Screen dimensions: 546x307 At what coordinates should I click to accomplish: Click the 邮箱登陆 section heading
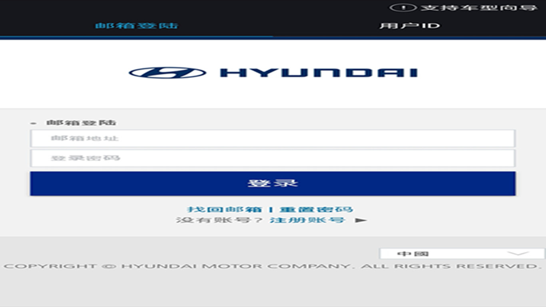pos(81,123)
